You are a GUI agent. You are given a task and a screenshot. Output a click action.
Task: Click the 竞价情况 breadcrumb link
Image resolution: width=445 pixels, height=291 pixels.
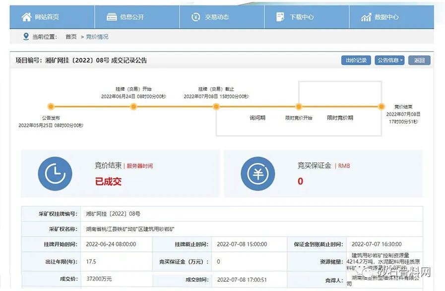pyautogui.click(x=97, y=37)
